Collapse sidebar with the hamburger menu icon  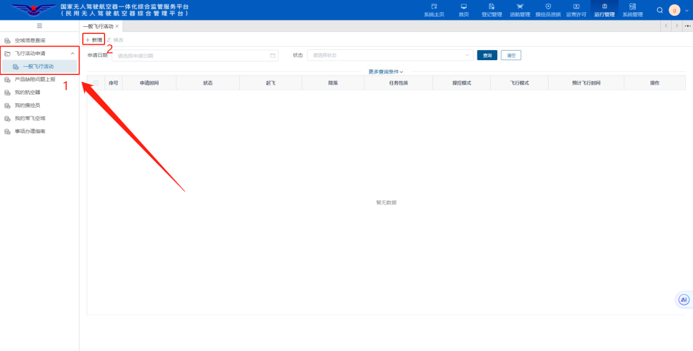39,26
